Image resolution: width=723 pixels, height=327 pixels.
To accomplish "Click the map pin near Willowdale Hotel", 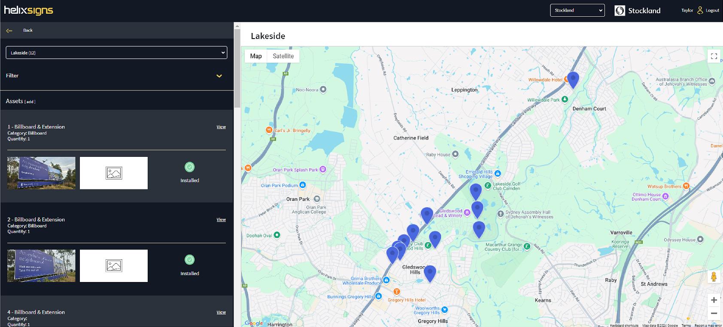I will tap(573, 79).
